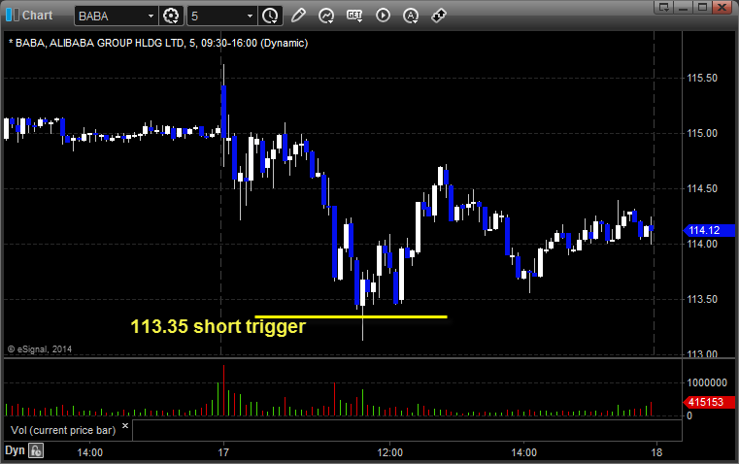
Task: Close the Chart window
Action: tap(722, 7)
